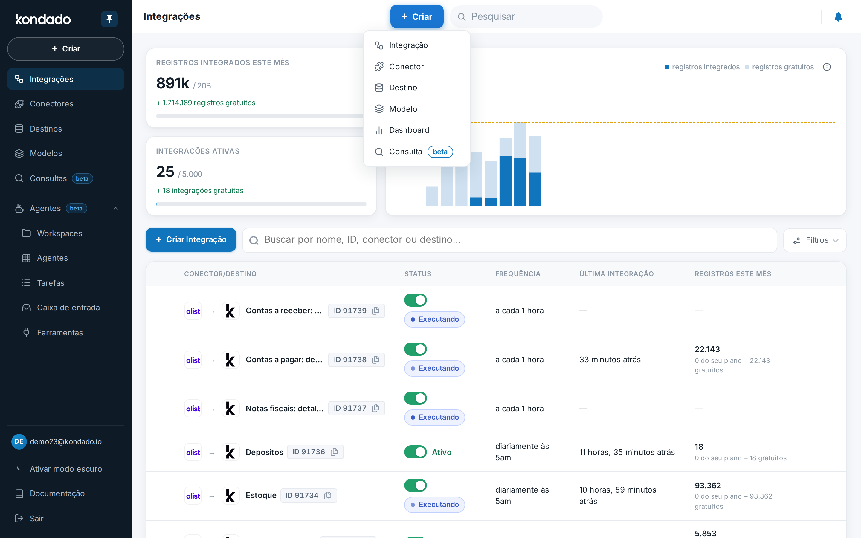Image resolution: width=861 pixels, height=538 pixels.
Task: Click the 'FREQUÊNCIA' column header
Action: [518, 274]
